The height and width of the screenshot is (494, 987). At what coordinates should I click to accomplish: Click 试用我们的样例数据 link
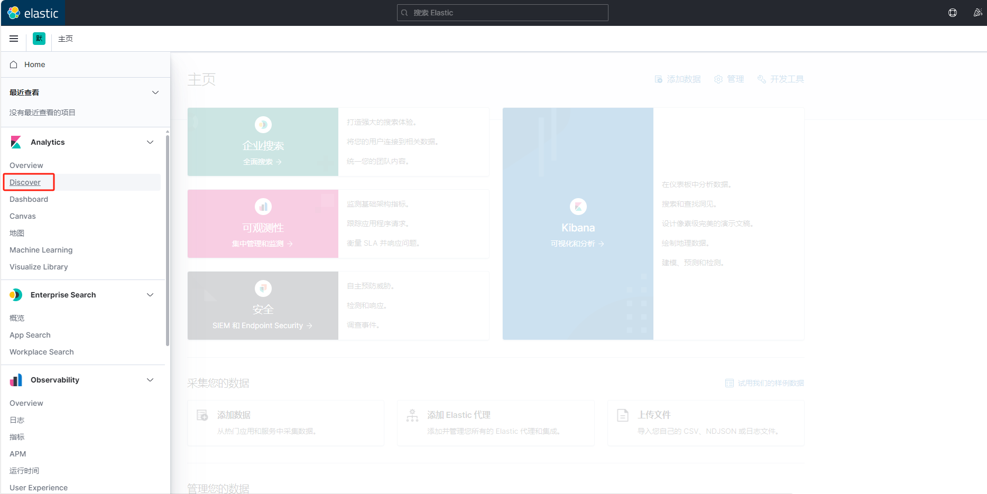764,383
